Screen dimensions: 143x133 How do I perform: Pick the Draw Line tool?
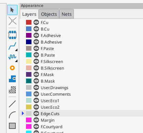tap(12, 104)
